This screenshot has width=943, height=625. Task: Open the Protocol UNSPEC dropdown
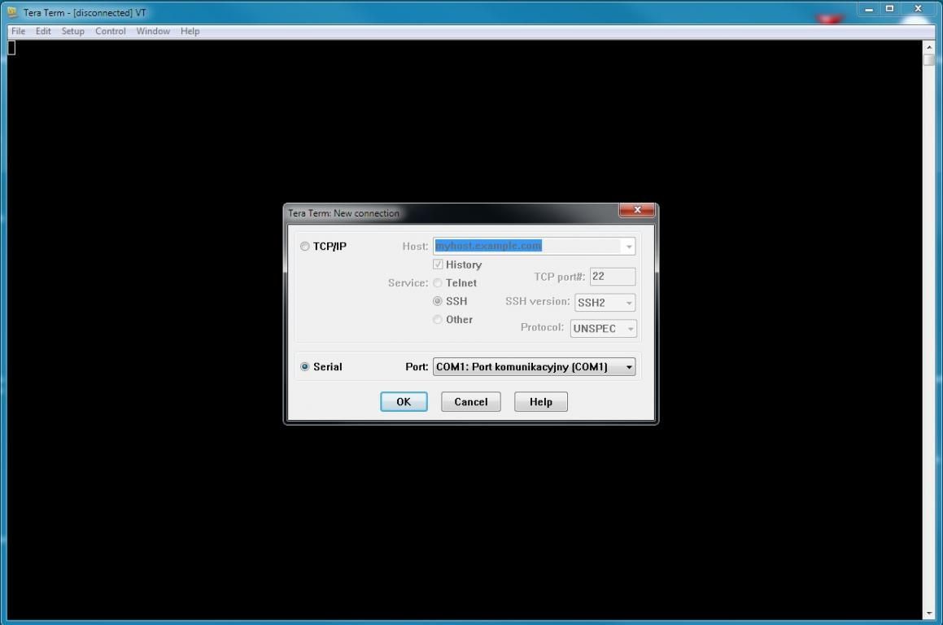coord(603,329)
